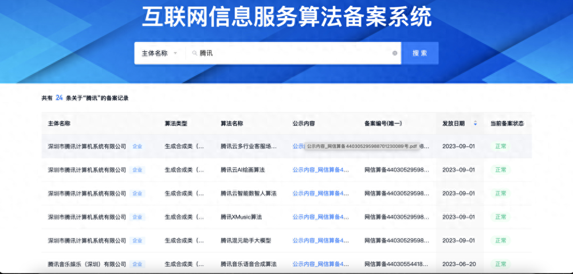The width and height of the screenshot is (573, 274).
Task: Click the 当前备案状态 column header
Action: coord(507,123)
